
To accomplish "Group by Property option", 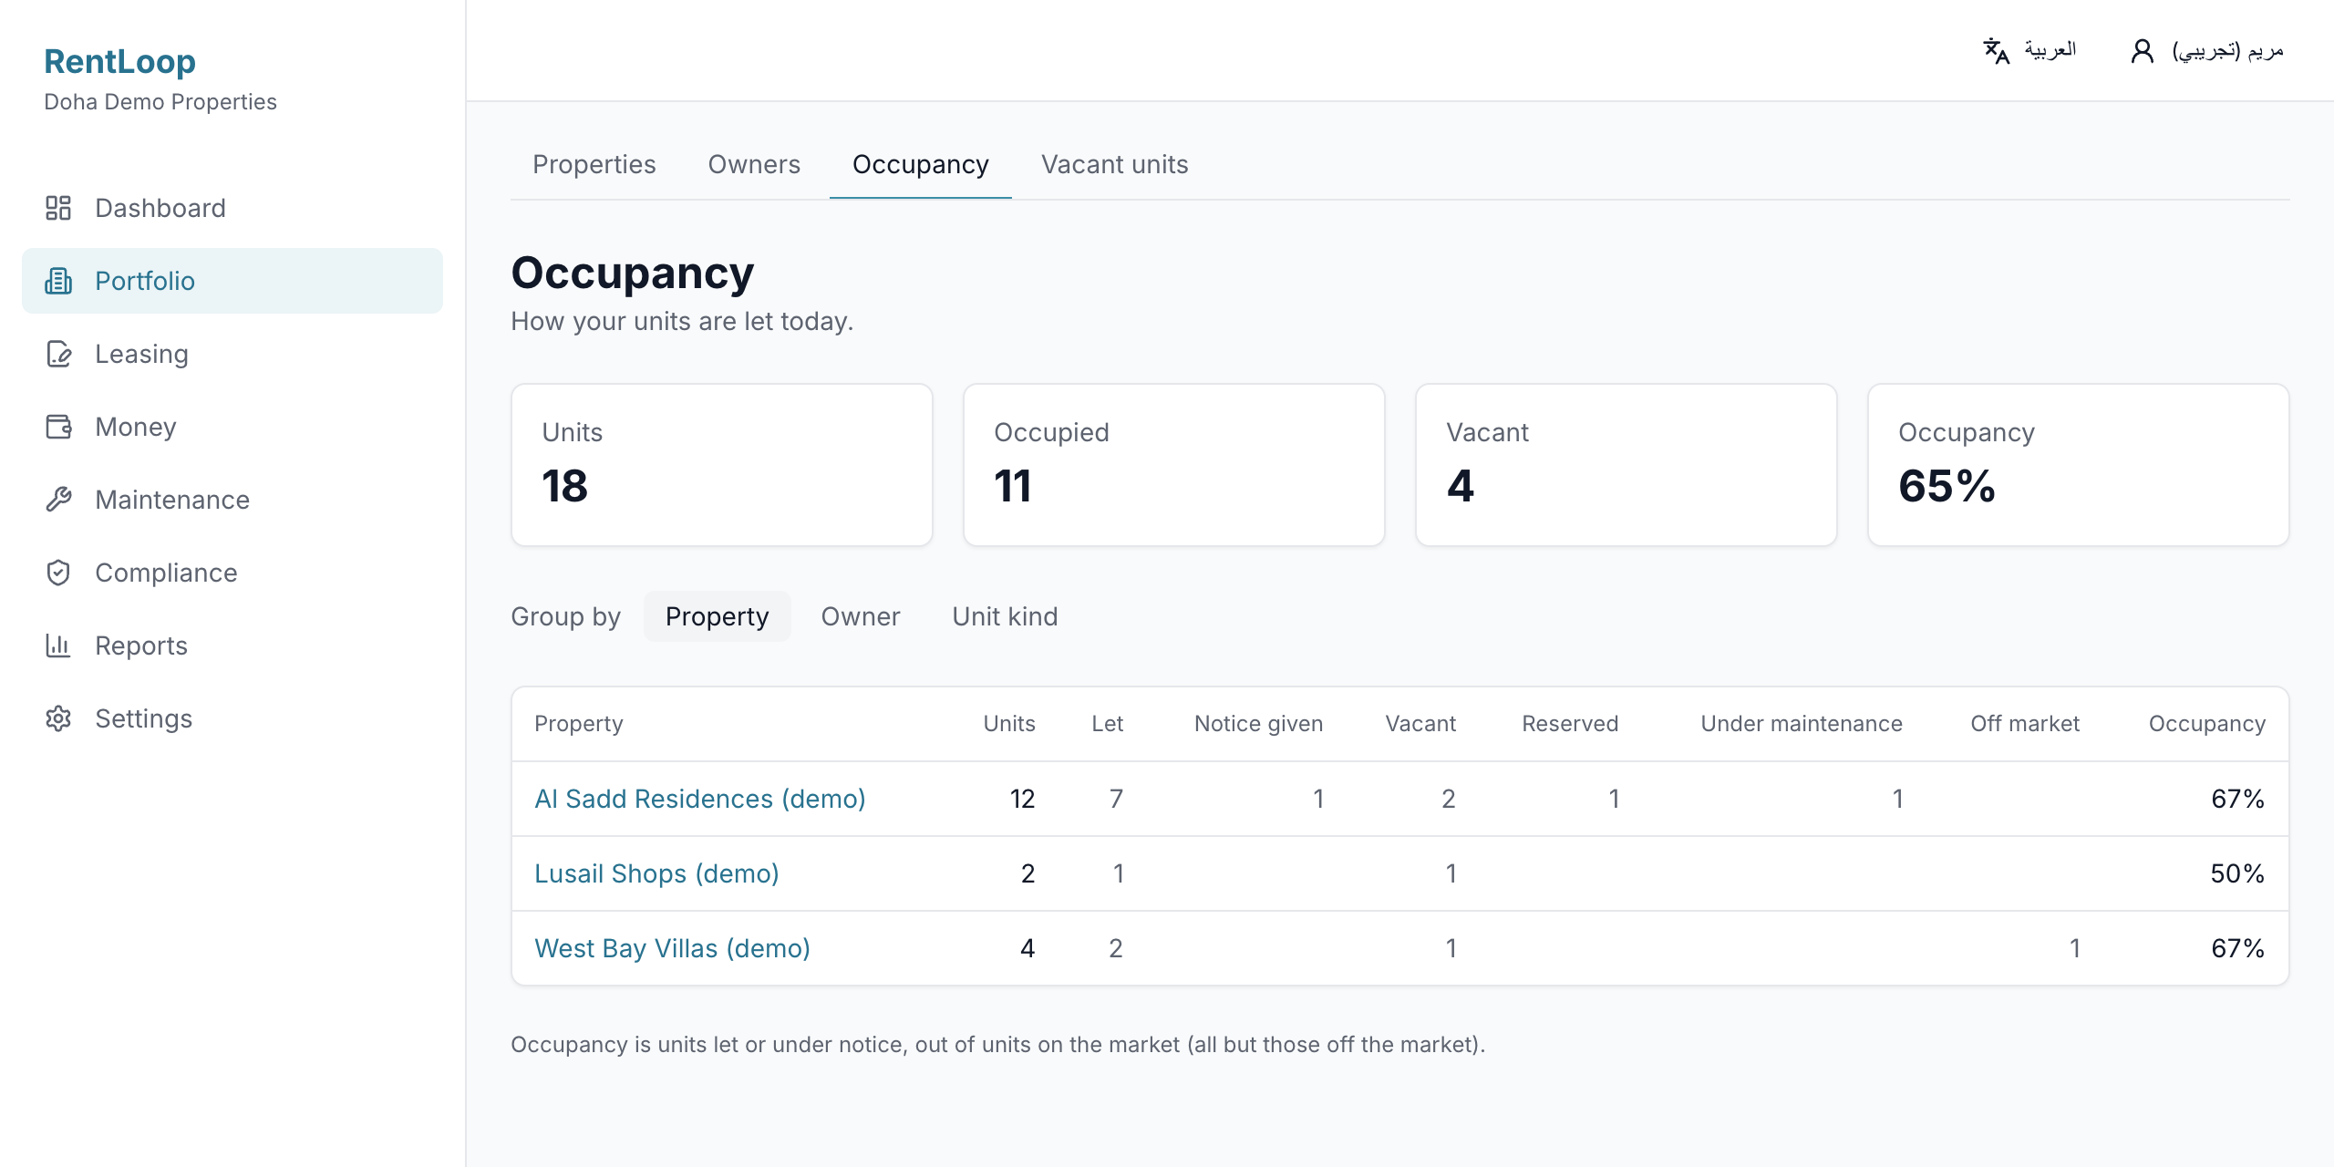I will [x=717, y=616].
